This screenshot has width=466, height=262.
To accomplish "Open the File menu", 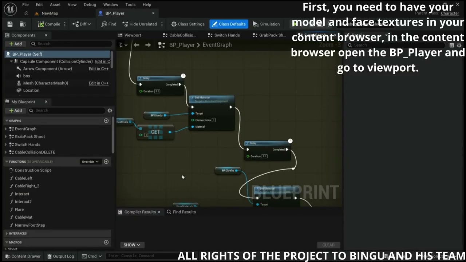I will pos(25,4).
